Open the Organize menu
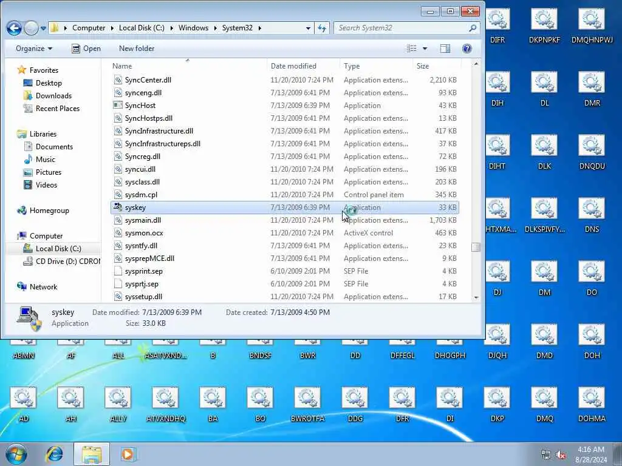This screenshot has height=466, width=622. point(34,49)
